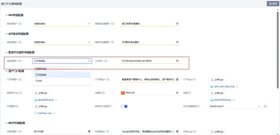Image resolution: width=280 pixels, height=135 pixels.
Task: Open 审批类型 dropdown under API需求申请配置
Action: pyautogui.click(x=62, y=42)
